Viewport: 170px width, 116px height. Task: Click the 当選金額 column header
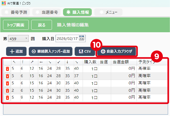(124, 62)
